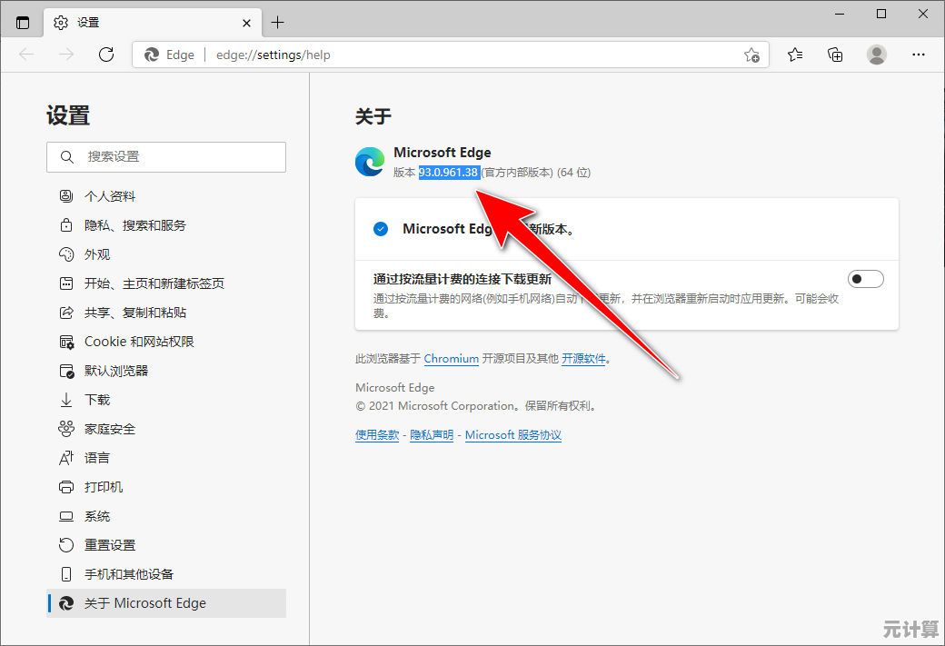Open Cookie 和网站权限 settings

pos(166,342)
